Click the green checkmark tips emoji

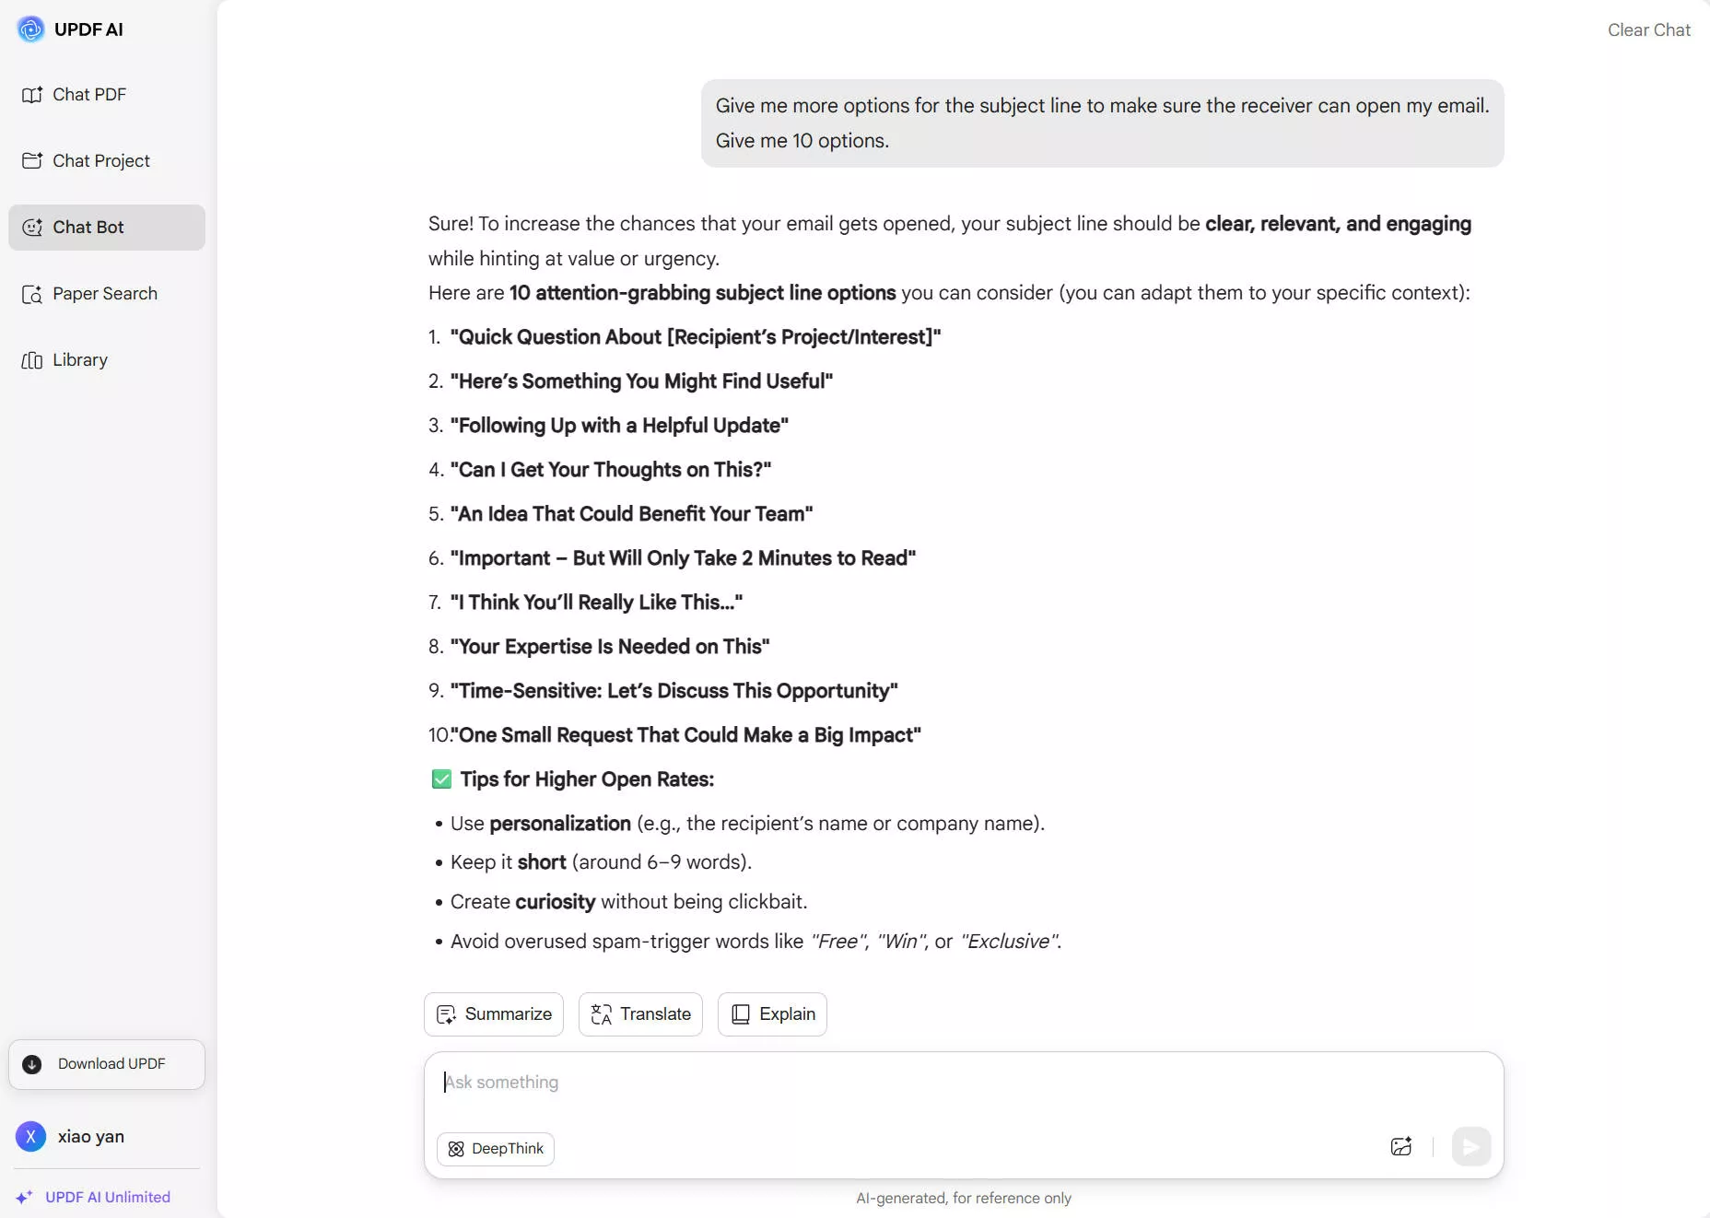tap(441, 779)
